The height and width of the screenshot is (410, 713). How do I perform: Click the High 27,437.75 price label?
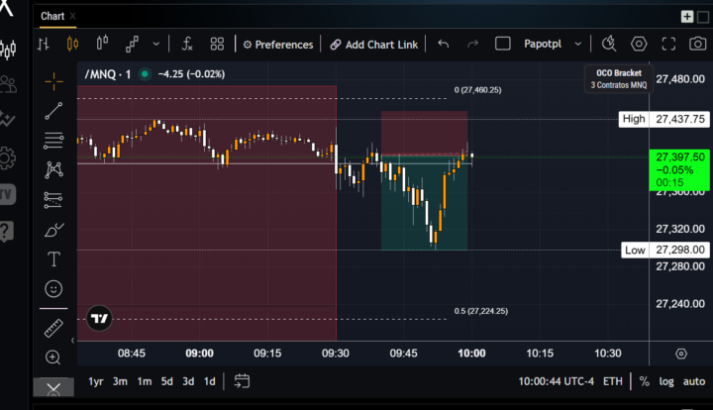[664, 119]
